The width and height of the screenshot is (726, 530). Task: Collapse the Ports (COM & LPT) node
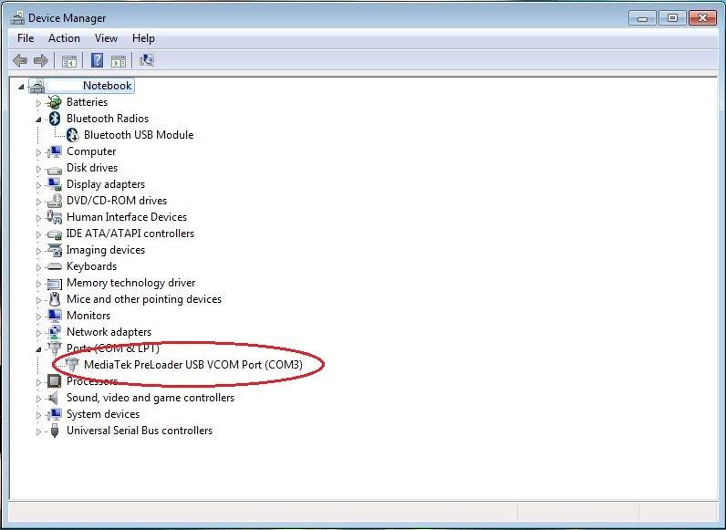(x=39, y=349)
